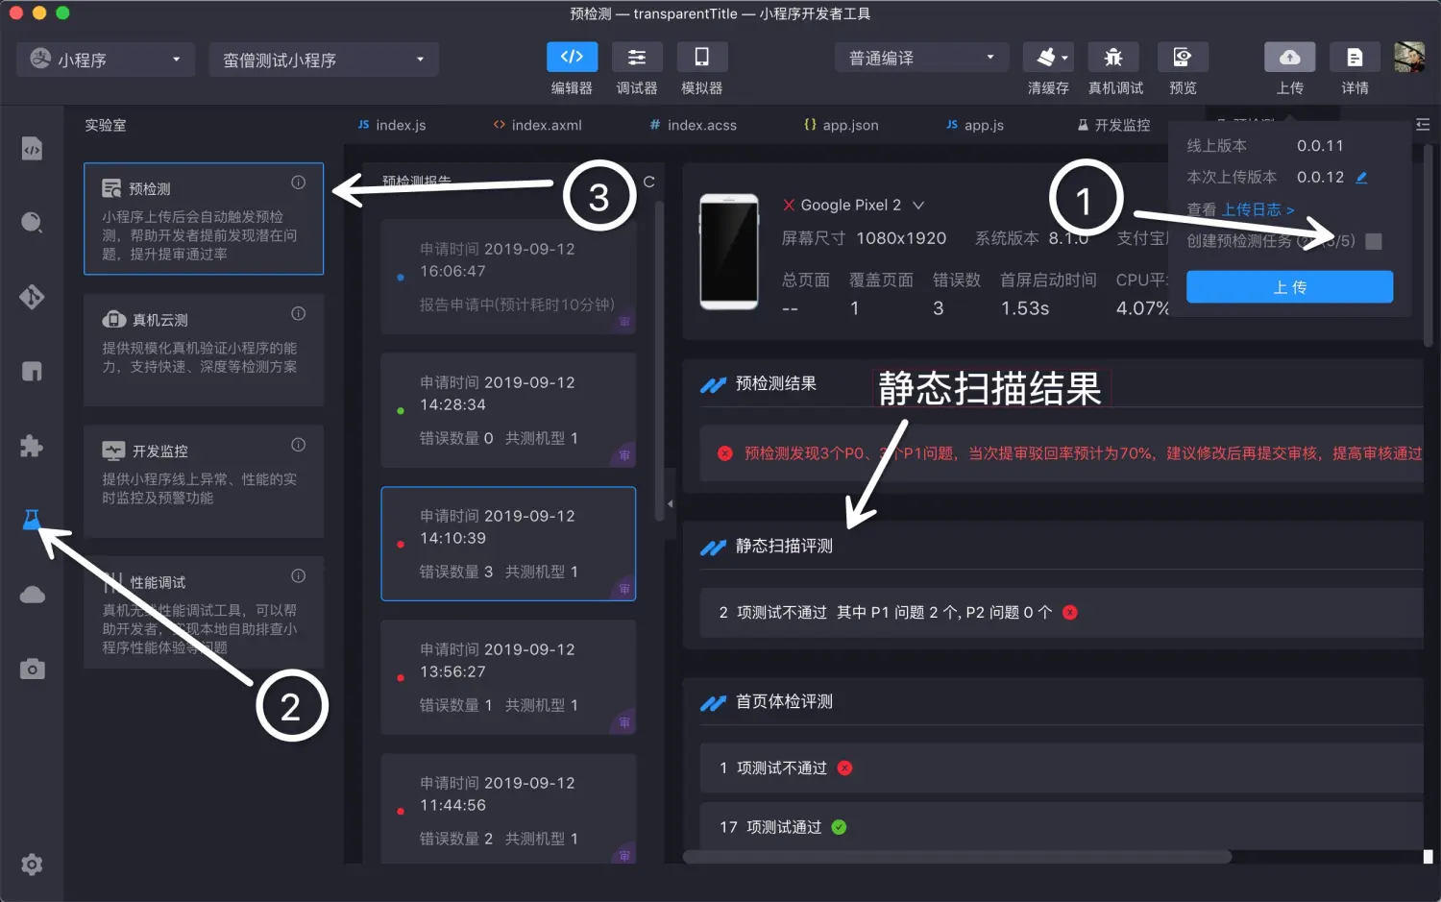Select the 预检测 lab card
Viewport: 1441px width, 902px height.
[x=204, y=219]
